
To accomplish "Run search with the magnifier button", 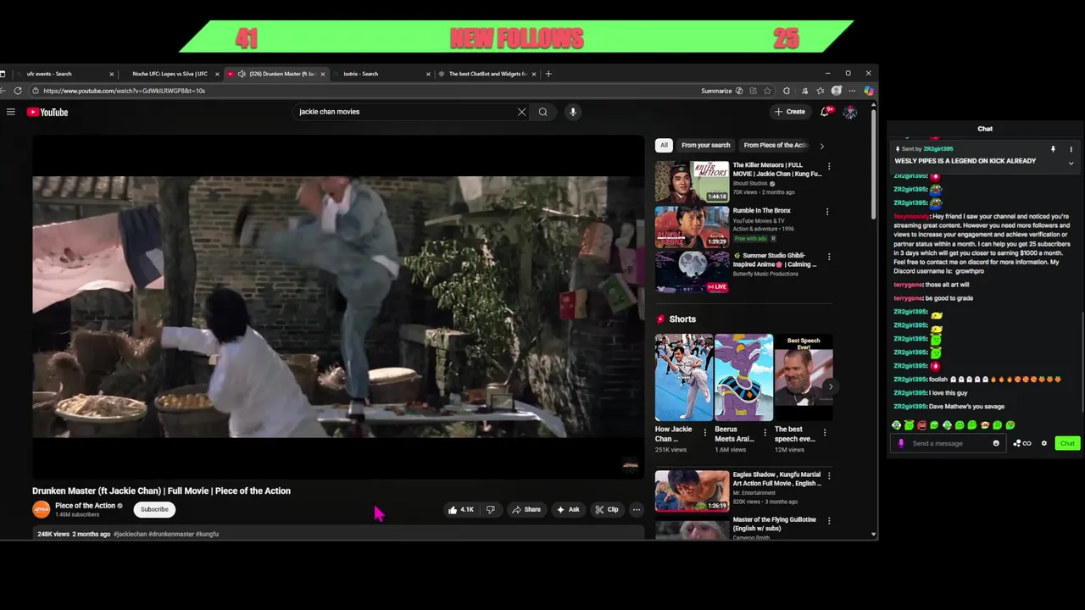I will click(x=543, y=112).
